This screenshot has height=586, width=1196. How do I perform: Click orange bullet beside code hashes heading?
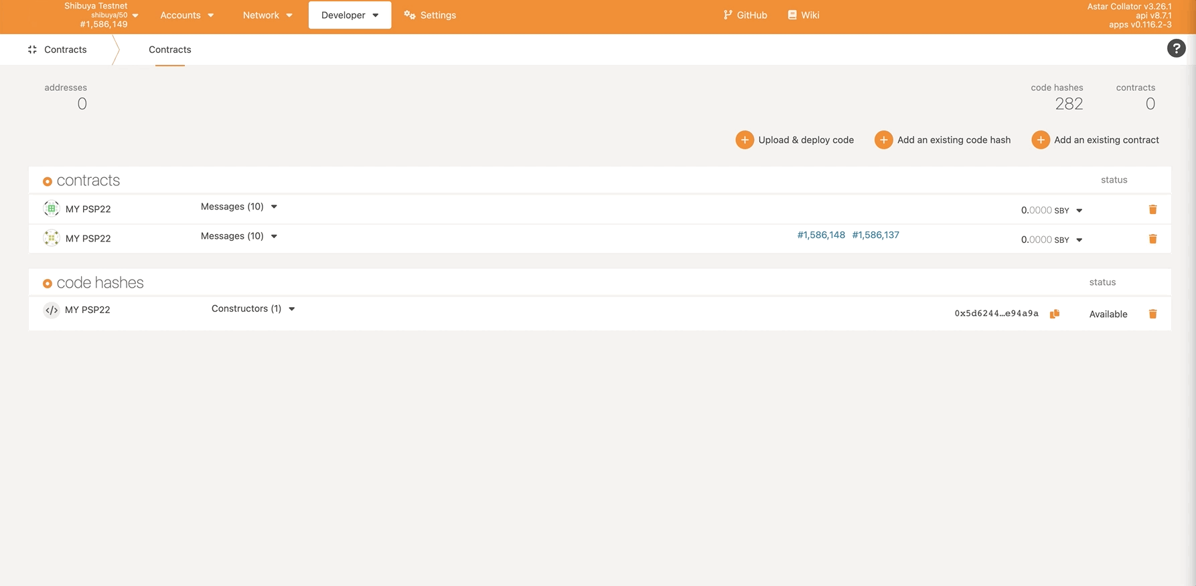47,284
